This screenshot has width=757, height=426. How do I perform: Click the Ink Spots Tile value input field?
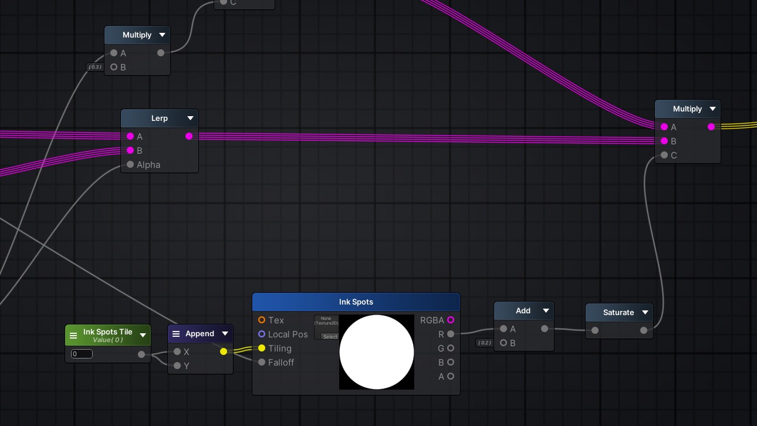(x=82, y=354)
